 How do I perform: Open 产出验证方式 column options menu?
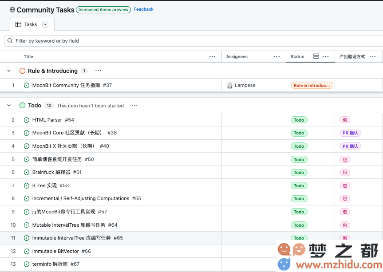click(x=373, y=56)
